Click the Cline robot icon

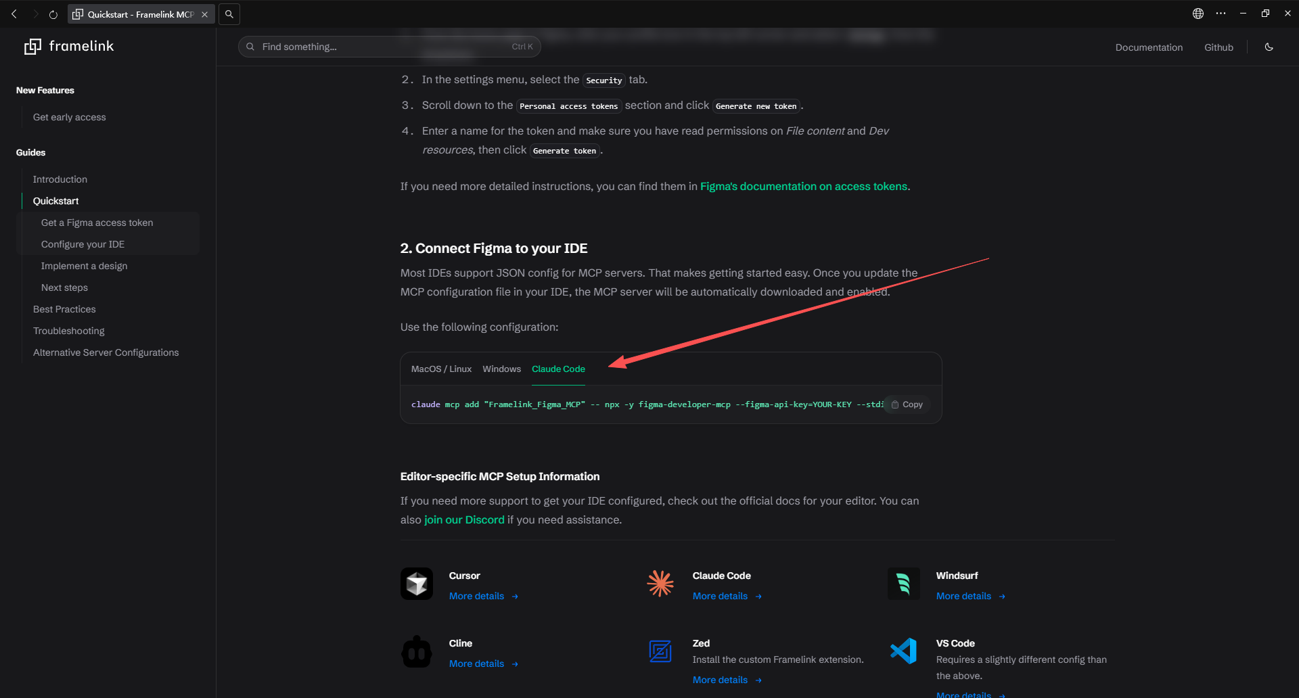click(417, 651)
